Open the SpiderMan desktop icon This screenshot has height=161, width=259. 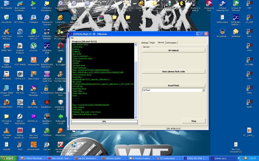[x=235, y=32]
